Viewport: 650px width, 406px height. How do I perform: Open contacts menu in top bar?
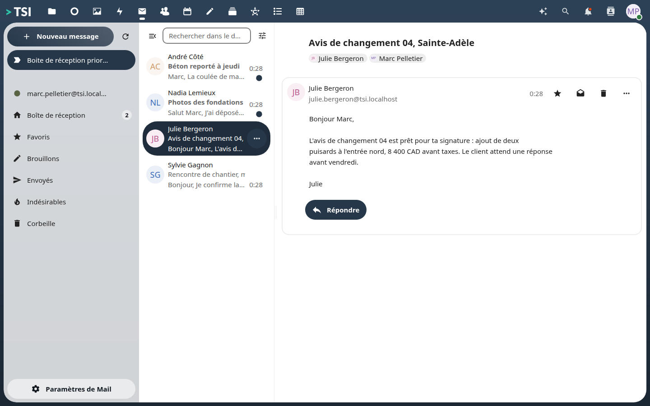click(611, 11)
